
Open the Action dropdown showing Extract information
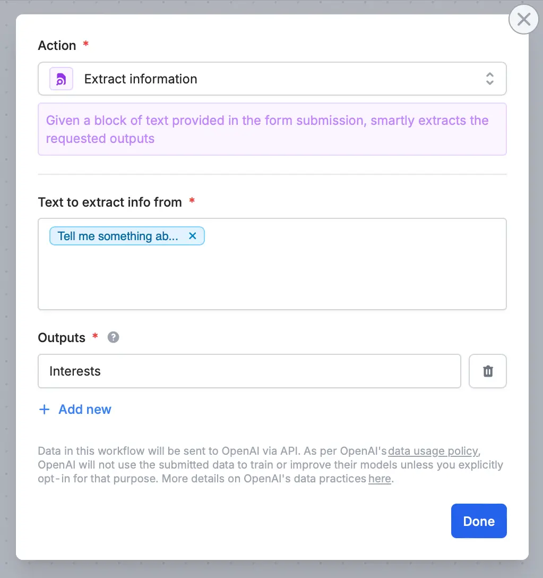(x=272, y=78)
